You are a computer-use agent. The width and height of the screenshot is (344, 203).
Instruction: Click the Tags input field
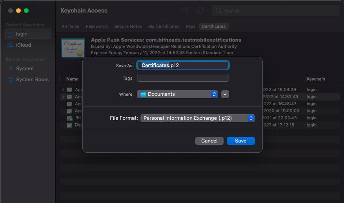pos(183,78)
